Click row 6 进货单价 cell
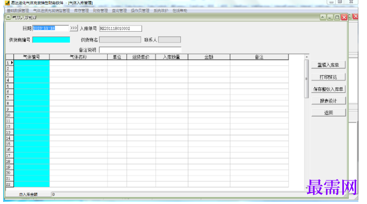The height and width of the screenshot is (204, 367). pyautogui.click(x=141, y=92)
